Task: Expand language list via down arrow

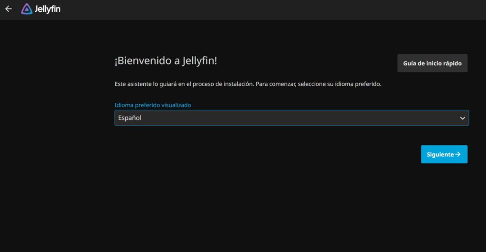Action: click(462, 118)
